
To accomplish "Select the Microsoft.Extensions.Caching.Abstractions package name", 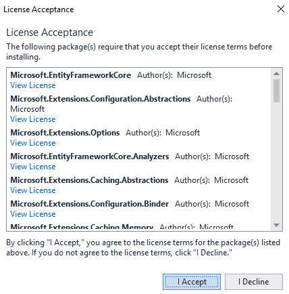I will tap(89, 180).
